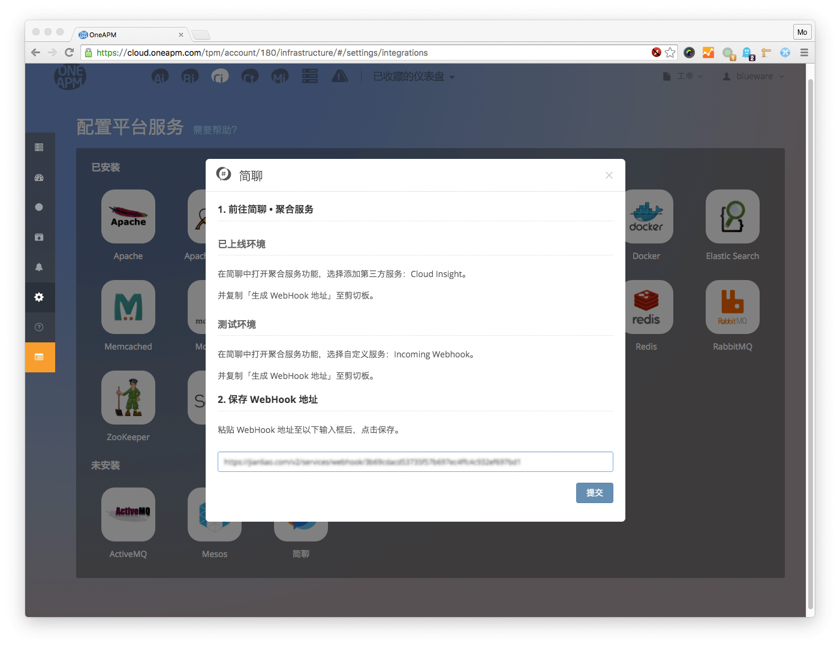
Task: Open the Bi product icon
Action: 190,77
